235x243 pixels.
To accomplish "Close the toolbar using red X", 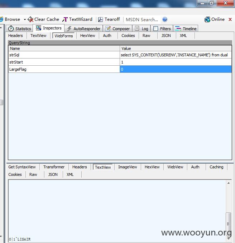I will [230, 19].
